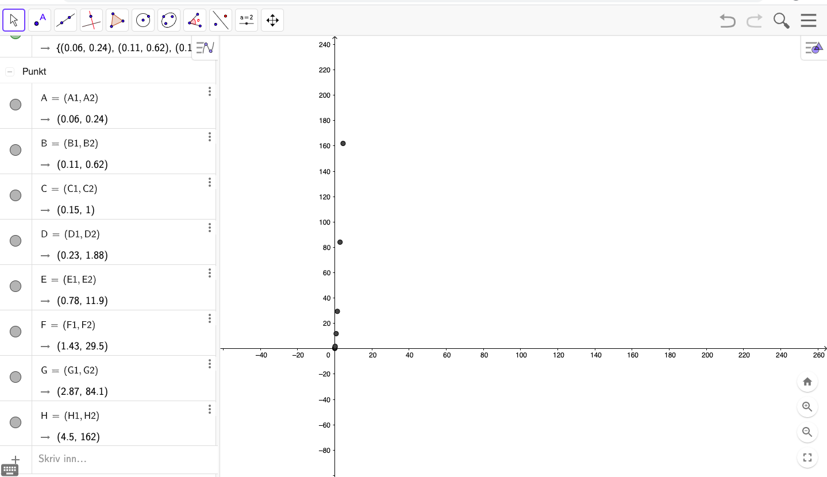Toggle visibility of point D
This screenshot has height=477, width=827.
16,241
